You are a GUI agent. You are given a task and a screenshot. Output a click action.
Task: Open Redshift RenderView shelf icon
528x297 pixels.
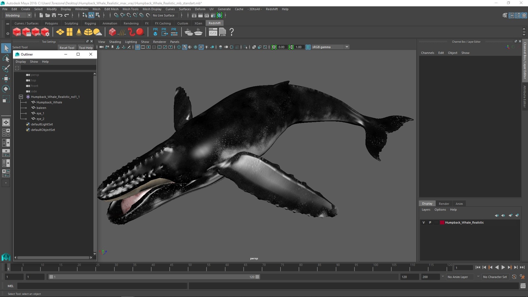17,32
